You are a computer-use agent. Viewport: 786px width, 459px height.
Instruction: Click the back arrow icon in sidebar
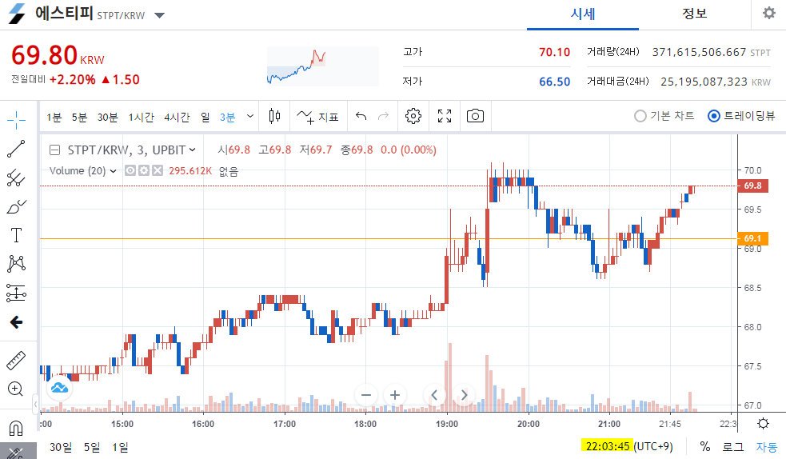pos(16,321)
